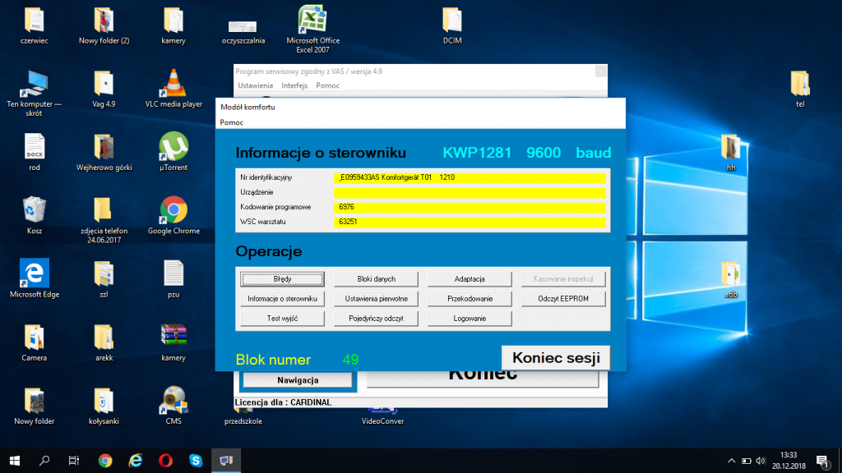This screenshot has width=842, height=473.
Task: Click the Nr identyfikacyjny yellow field
Action: (470, 177)
